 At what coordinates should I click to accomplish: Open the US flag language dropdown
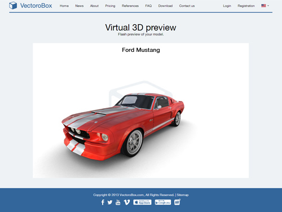pos(265,6)
